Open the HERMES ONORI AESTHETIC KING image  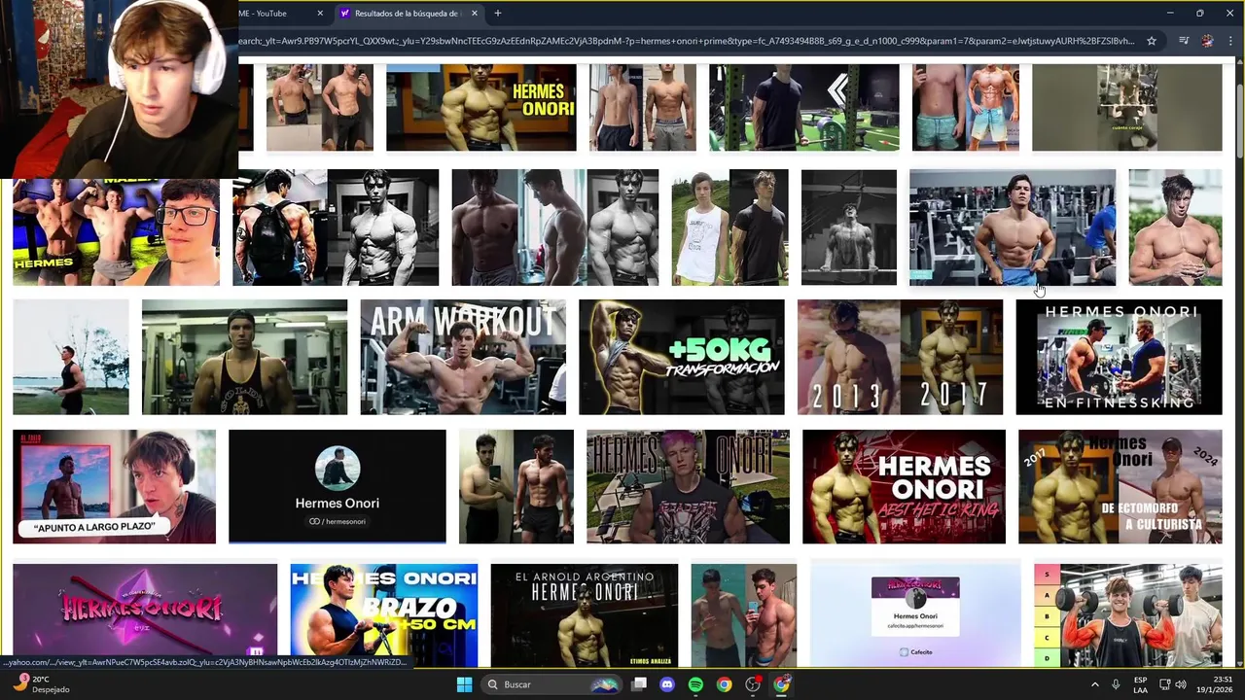(905, 487)
